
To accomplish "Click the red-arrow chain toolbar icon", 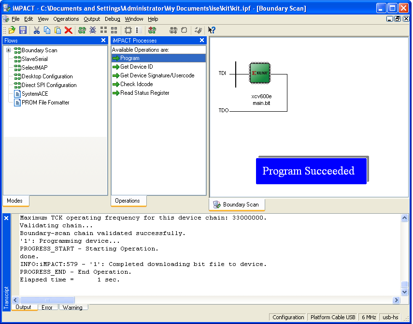I will [x=152, y=30].
